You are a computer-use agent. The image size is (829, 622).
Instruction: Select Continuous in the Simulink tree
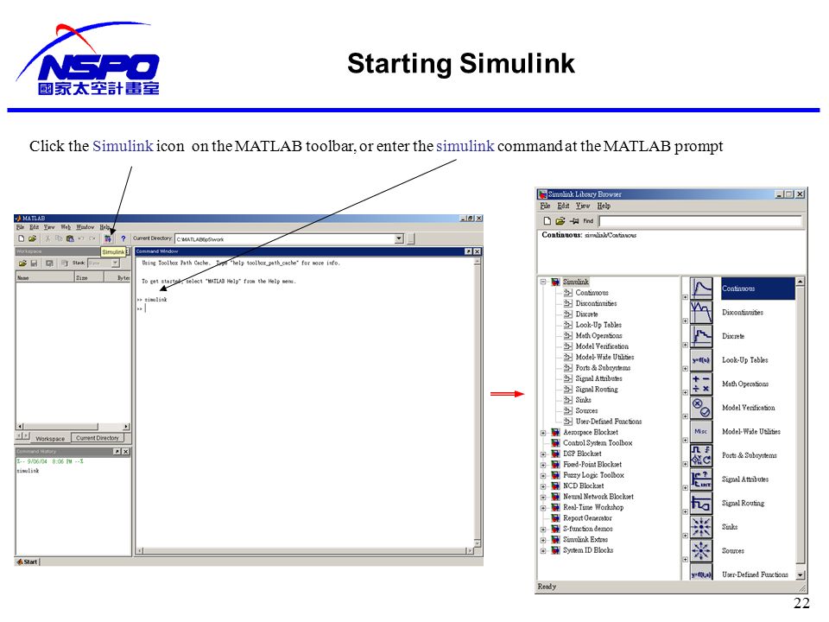point(592,293)
